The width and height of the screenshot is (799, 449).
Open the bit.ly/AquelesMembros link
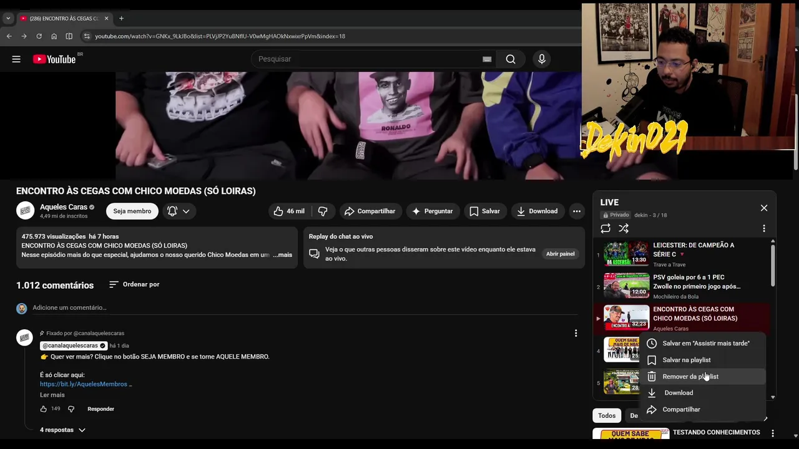coord(84,385)
